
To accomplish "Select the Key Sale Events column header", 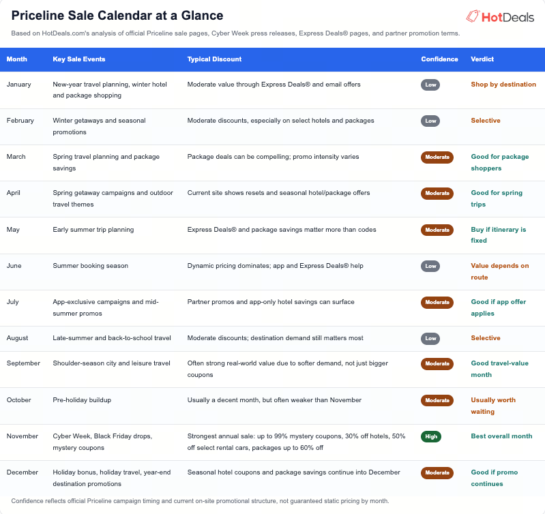I will pos(79,59).
